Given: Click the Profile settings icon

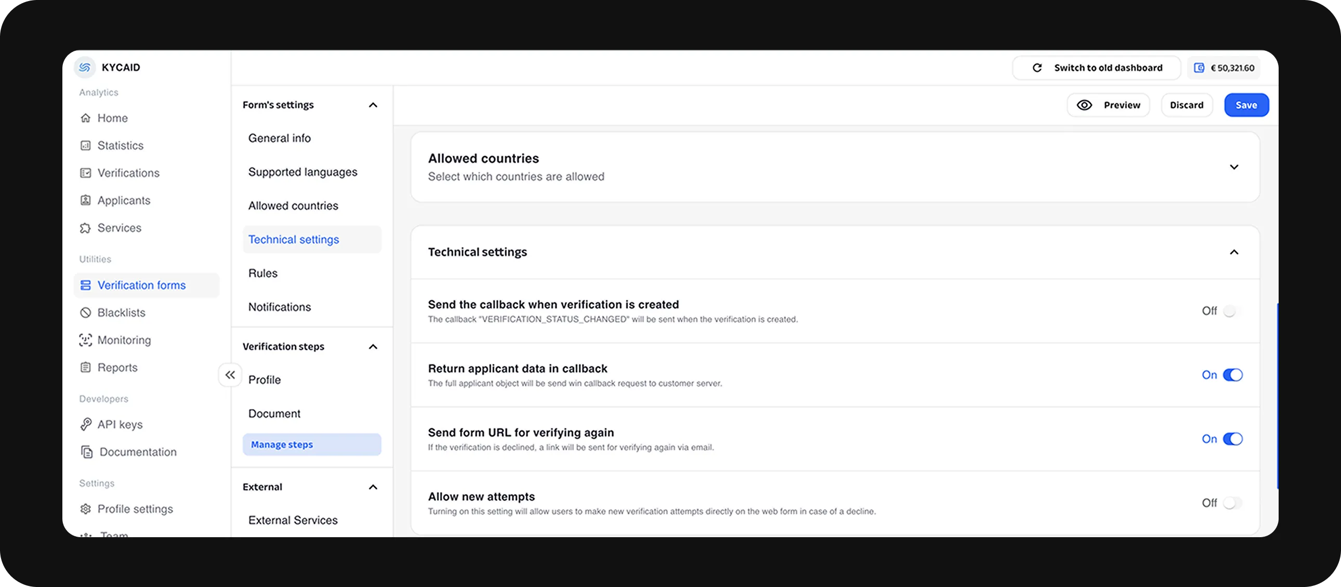Looking at the screenshot, I should point(86,509).
